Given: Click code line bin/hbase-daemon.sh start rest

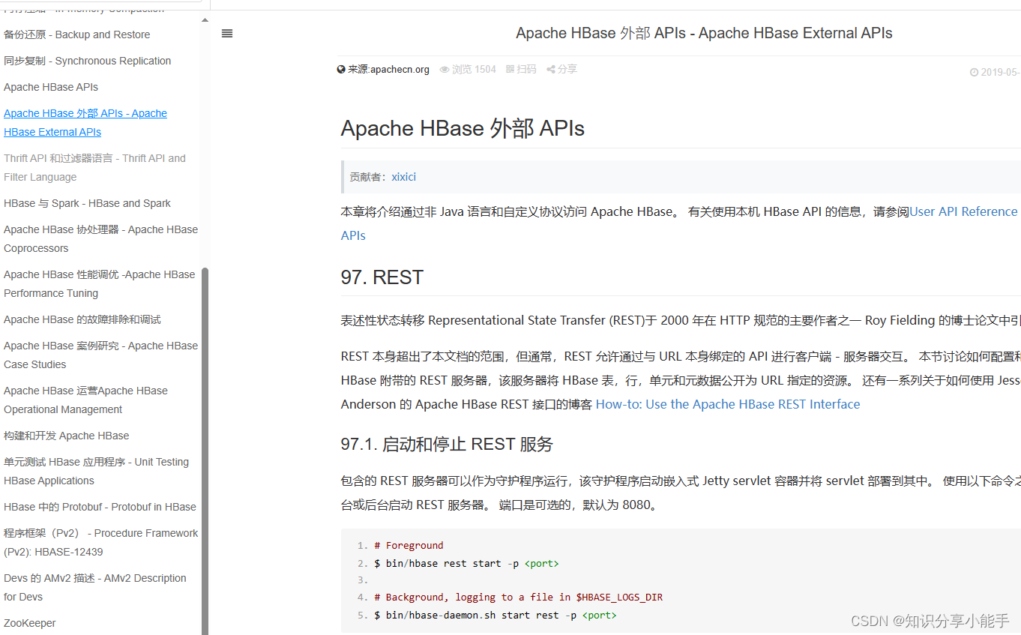Looking at the screenshot, I should click(x=495, y=615).
